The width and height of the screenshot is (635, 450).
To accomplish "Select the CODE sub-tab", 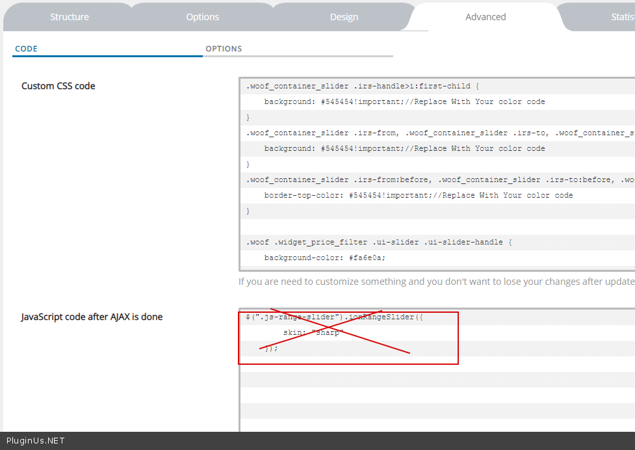I will (x=27, y=49).
